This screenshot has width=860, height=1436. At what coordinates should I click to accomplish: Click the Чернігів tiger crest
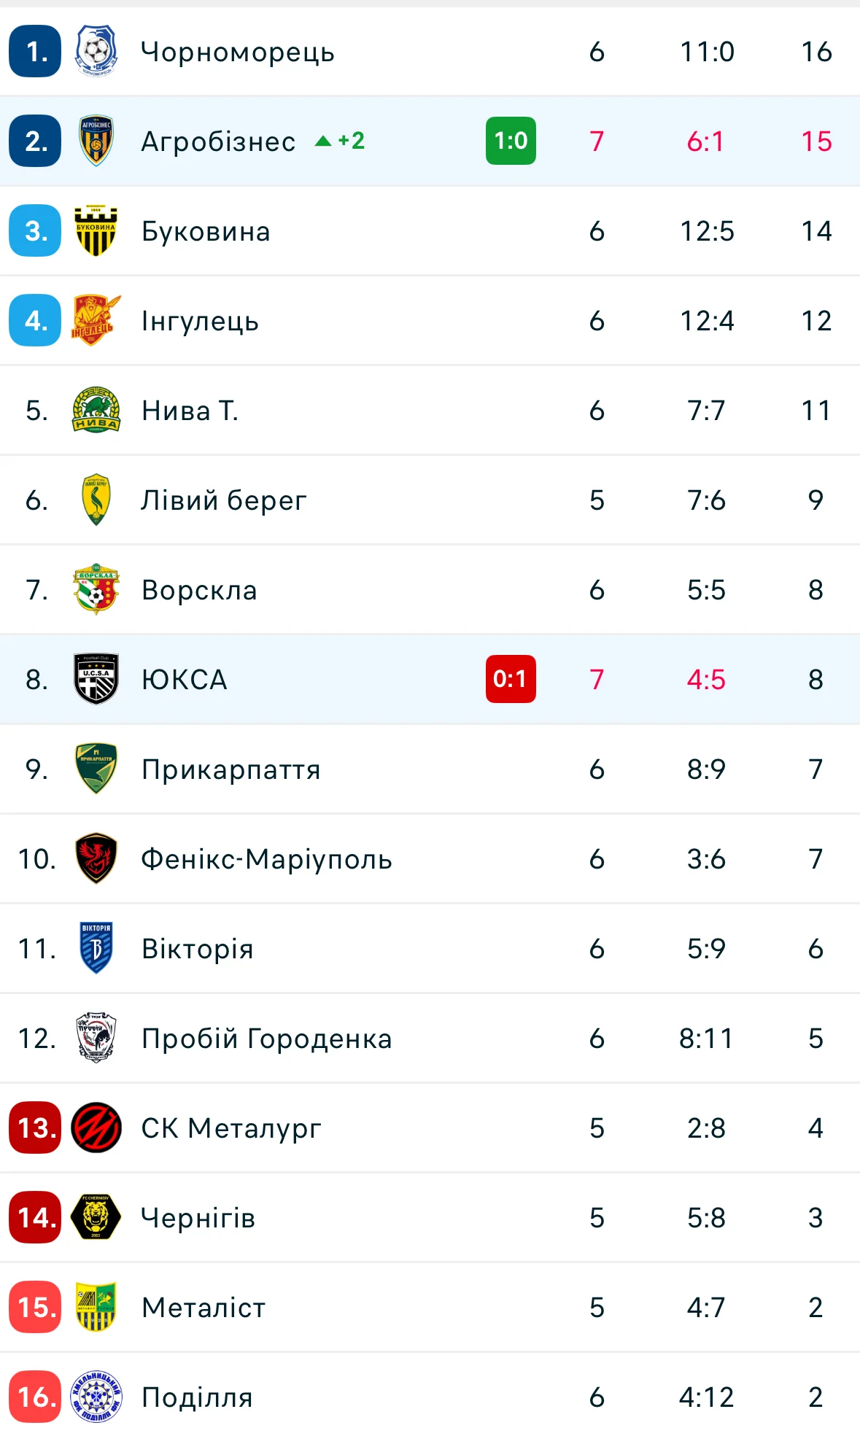(x=96, y=1217)
